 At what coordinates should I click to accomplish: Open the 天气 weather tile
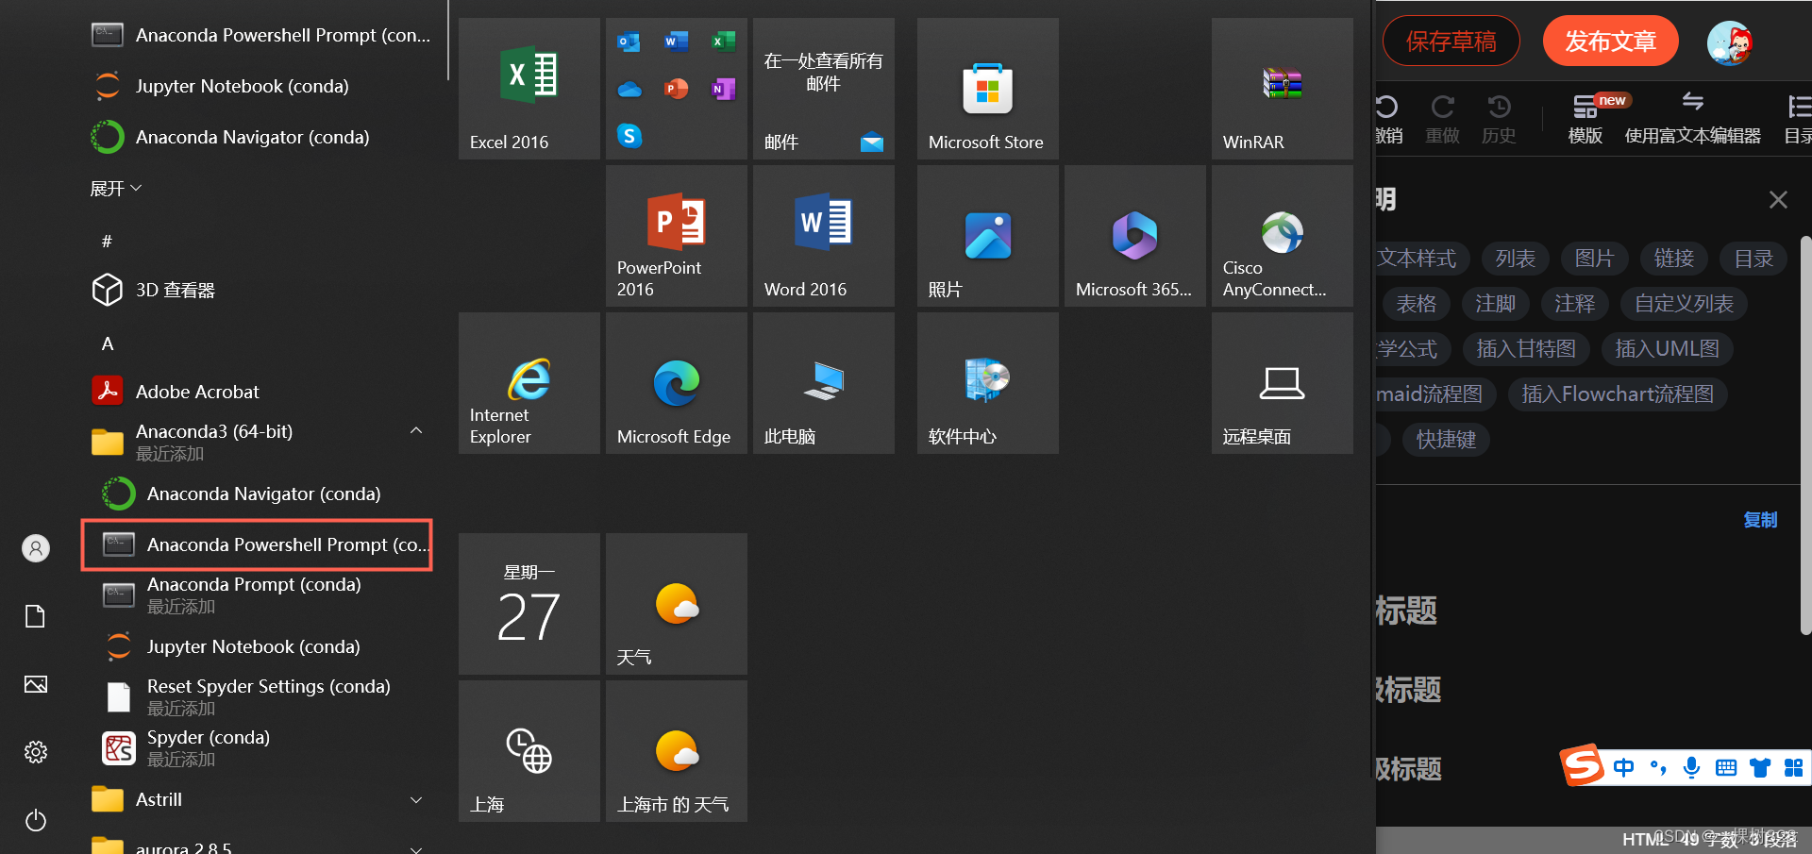point(677,604)
